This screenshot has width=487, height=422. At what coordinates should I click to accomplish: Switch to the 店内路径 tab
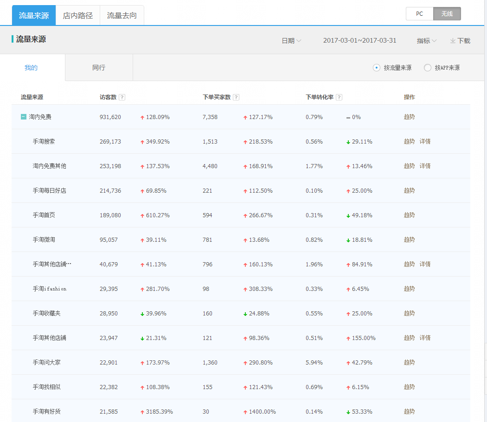tap(78, 15)
